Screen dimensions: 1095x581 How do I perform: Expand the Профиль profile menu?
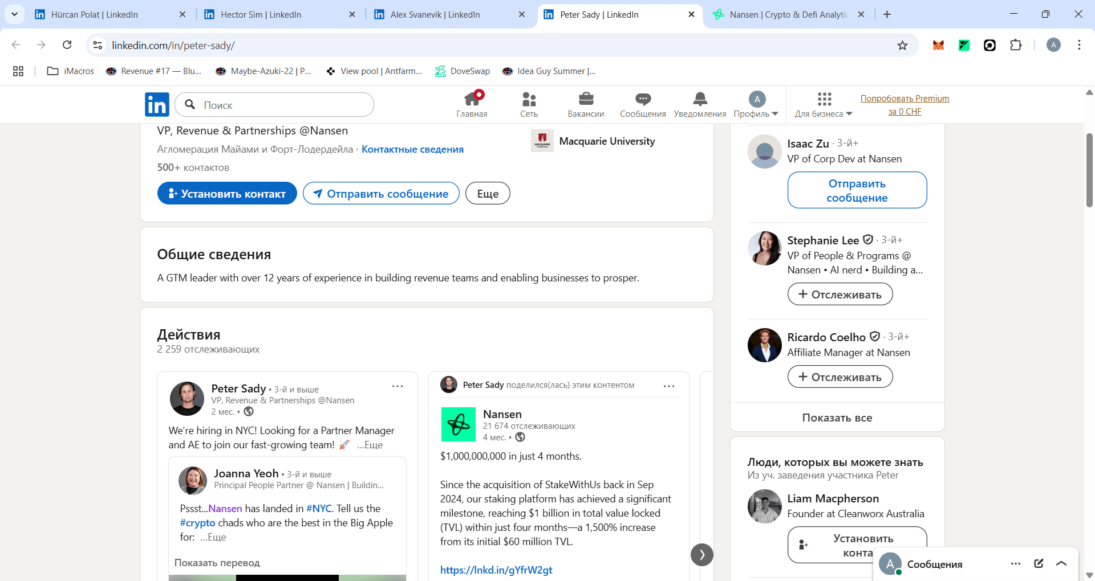(756, 105)
